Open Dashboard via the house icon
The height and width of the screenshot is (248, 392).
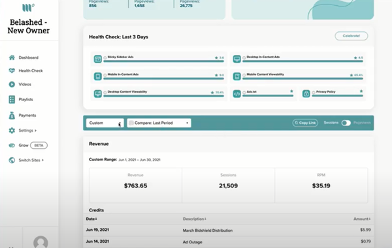(x=12, y=57)
